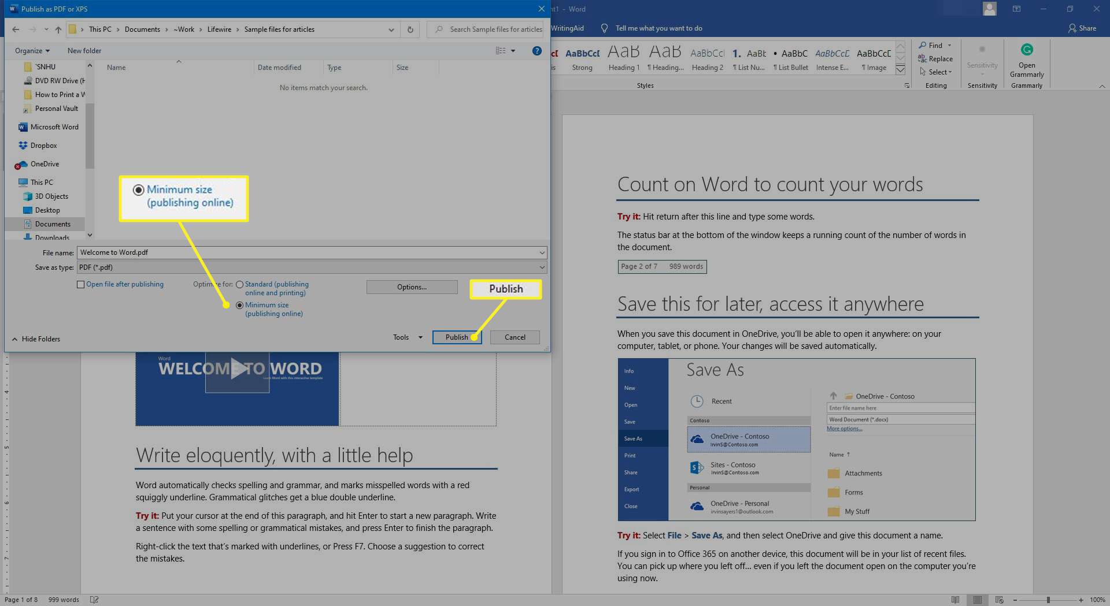Refresh the folder listing

point(410,29)
